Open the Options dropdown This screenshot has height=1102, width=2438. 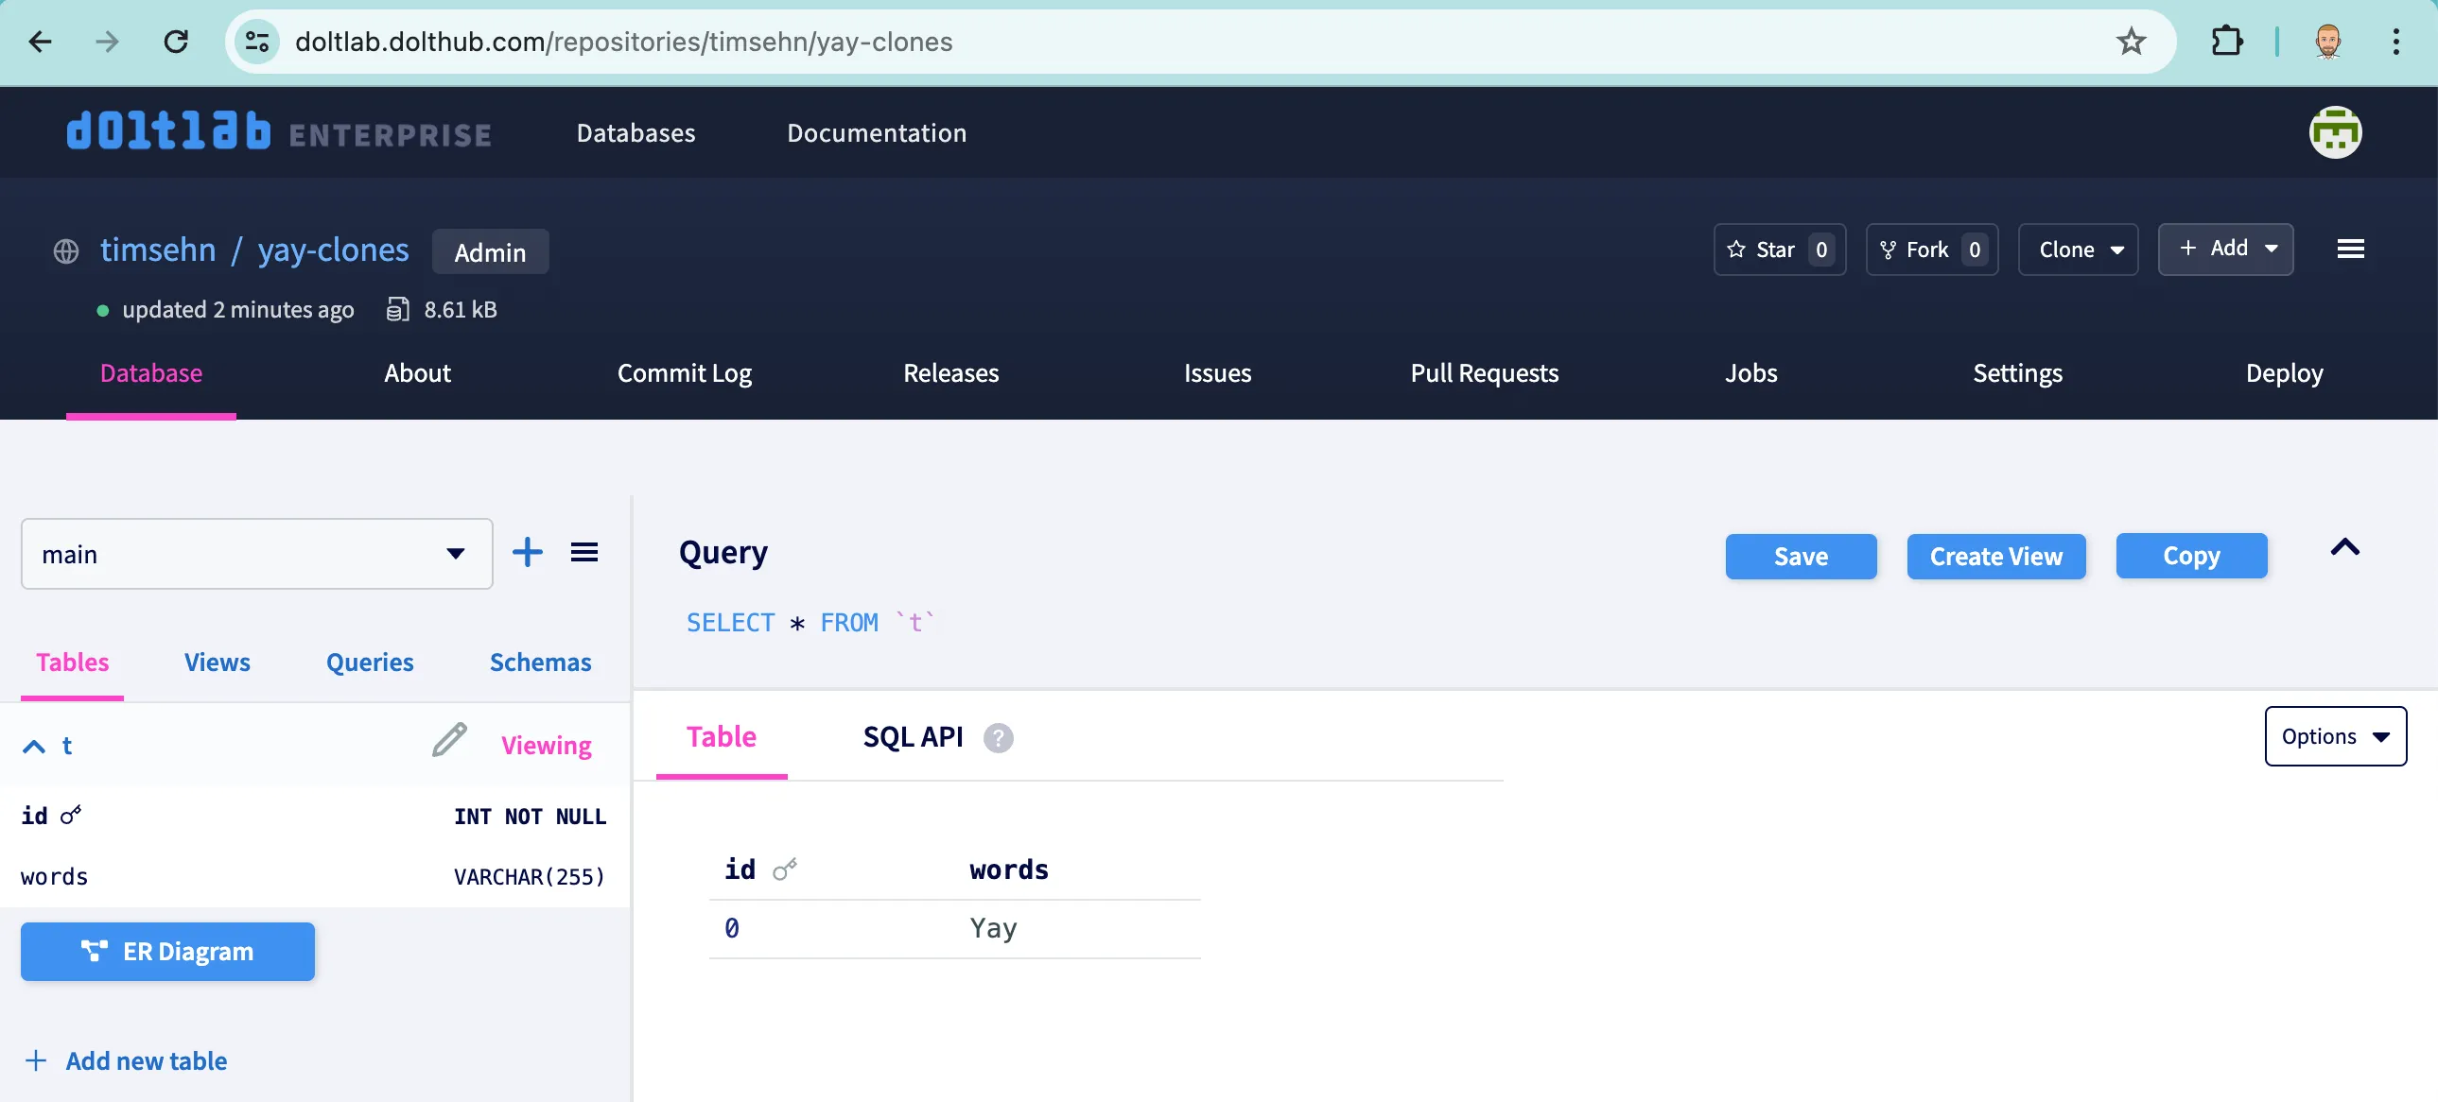(x=2335, y=736)
